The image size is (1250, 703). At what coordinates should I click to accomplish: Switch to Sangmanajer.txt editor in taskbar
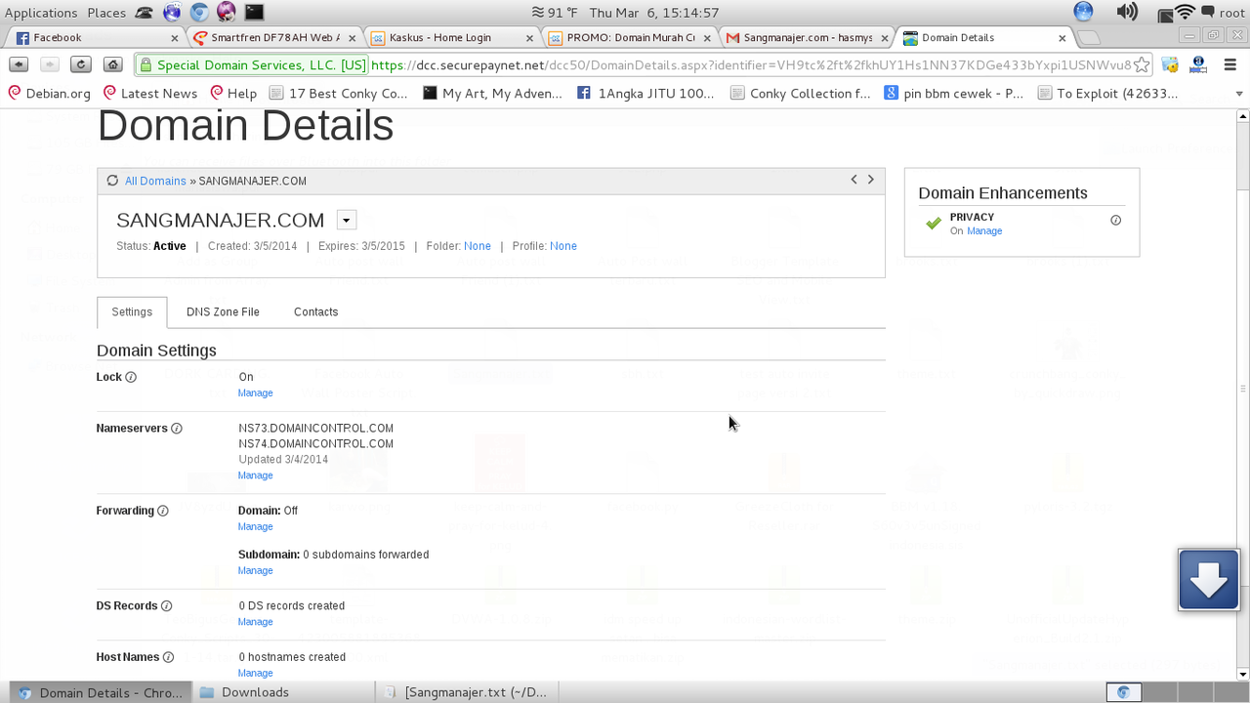coord(467,692)
